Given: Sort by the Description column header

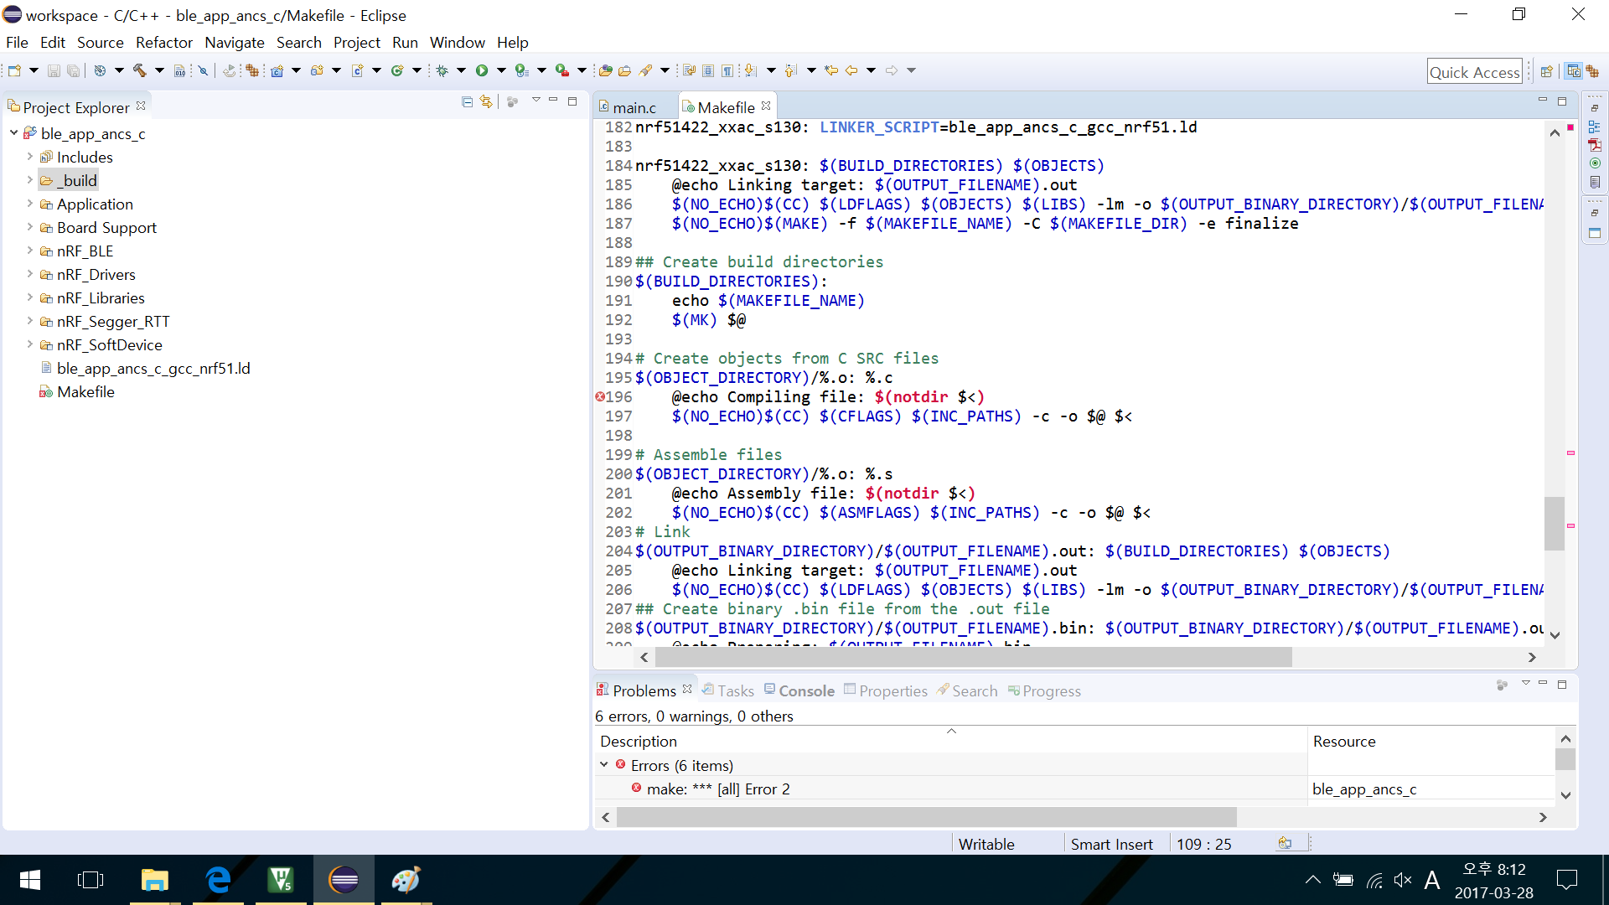Looking at the screenshot, I should click(x=951, y=742).
